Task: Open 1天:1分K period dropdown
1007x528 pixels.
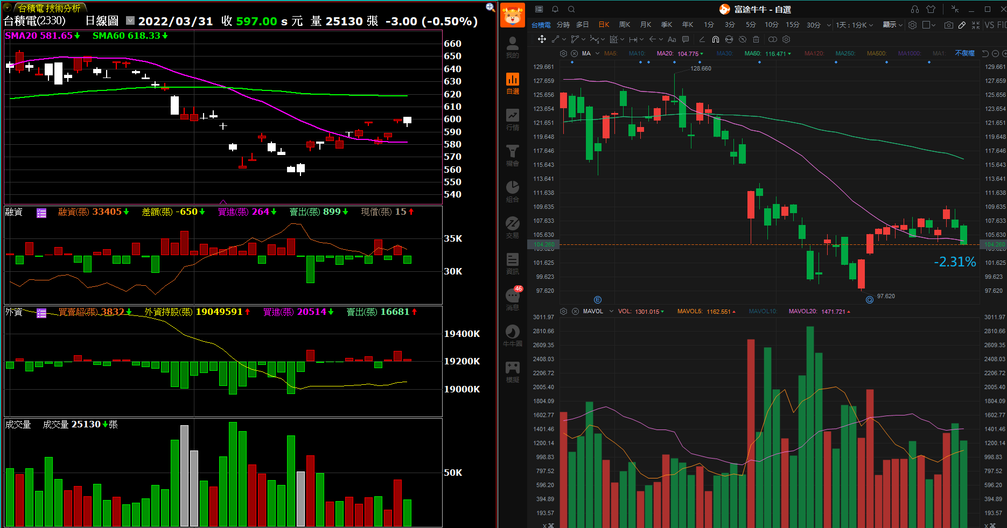Action: [854, 25]
